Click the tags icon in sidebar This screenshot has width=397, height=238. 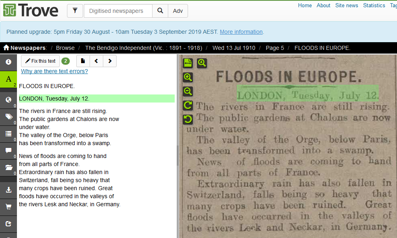[8, 117]
